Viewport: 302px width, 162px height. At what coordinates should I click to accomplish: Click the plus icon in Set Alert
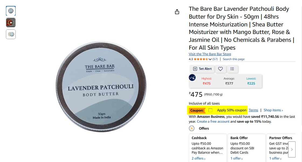tap(195, 69)
